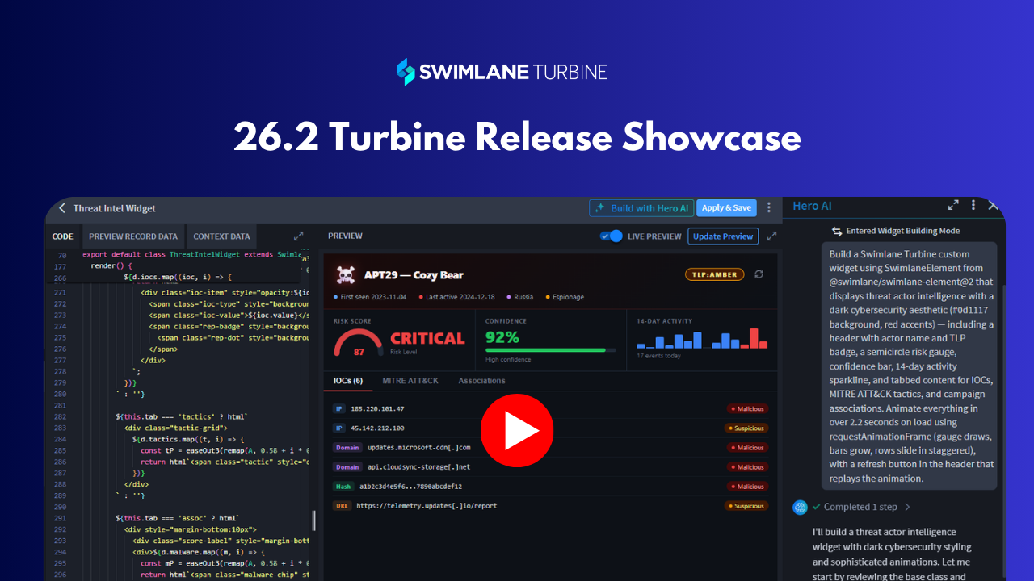This screenshot has height=581, width=1034.
Task: Click Apply & Save
Action: (x=726, y=208)
